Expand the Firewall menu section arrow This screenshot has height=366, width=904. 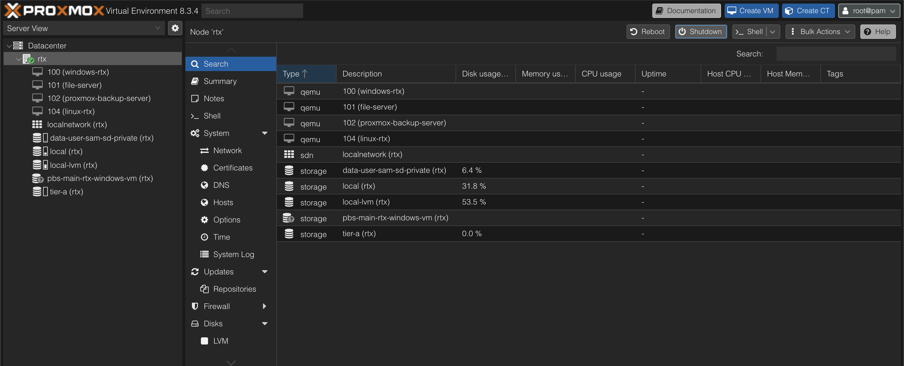265,306
